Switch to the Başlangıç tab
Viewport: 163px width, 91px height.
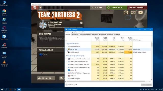coord(95,34)
